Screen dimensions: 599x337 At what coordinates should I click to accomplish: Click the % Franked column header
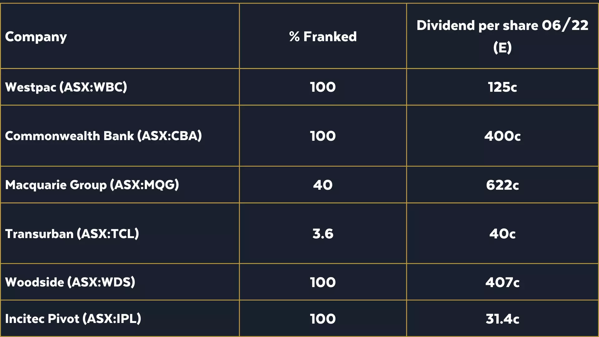(x=323, y=37)
